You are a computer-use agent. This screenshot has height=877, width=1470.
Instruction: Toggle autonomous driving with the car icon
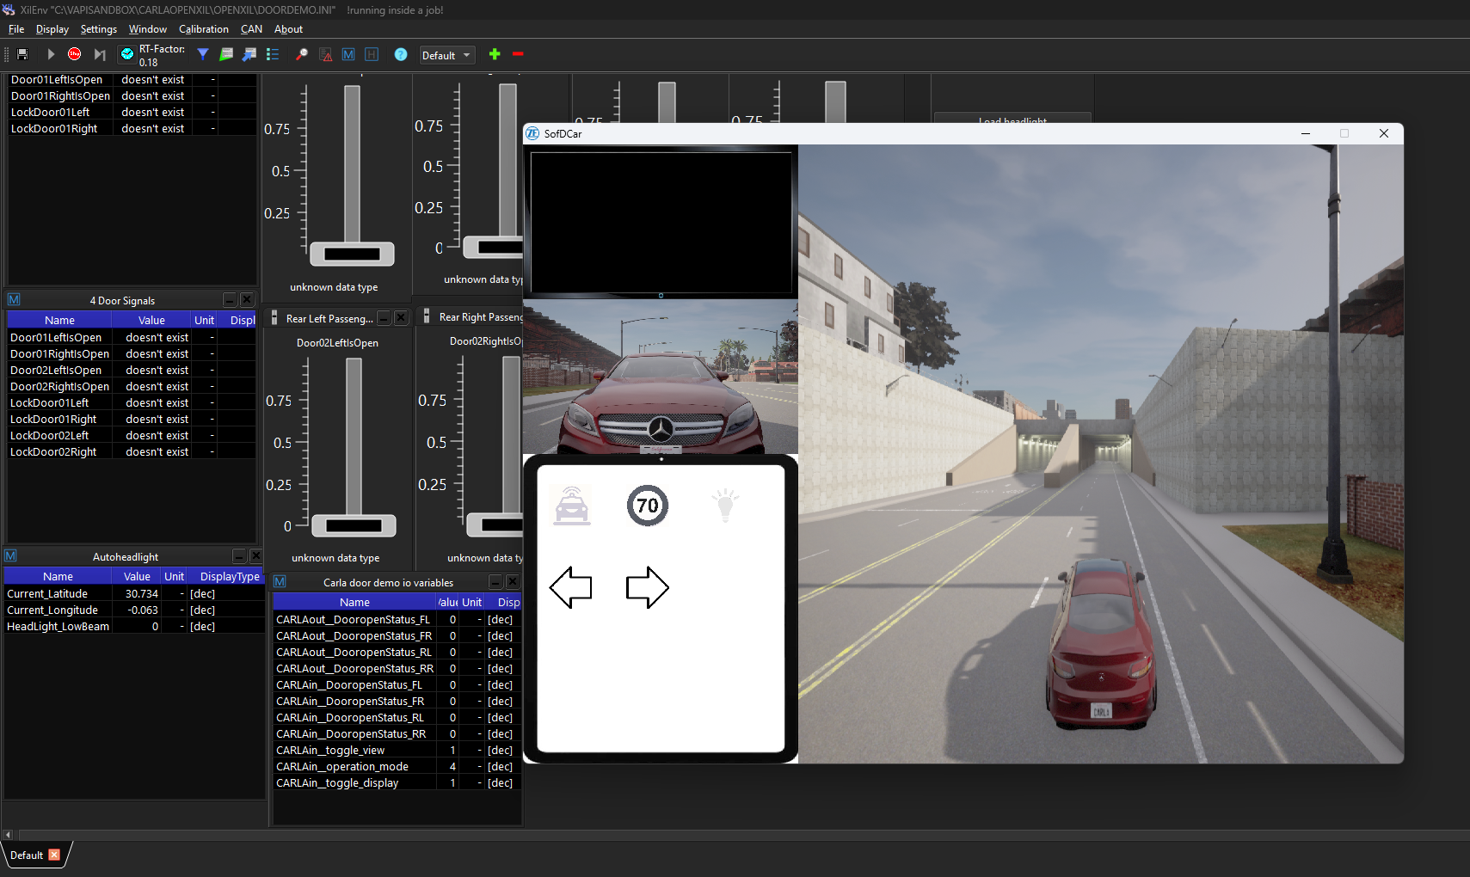click(571, 506)
